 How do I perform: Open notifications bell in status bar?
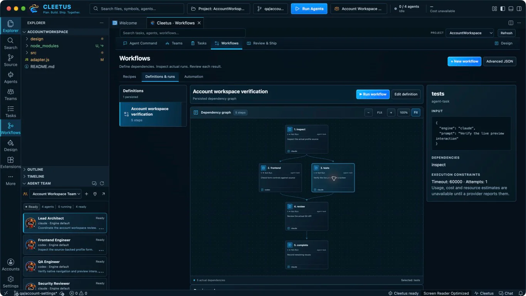click(521, 293)
